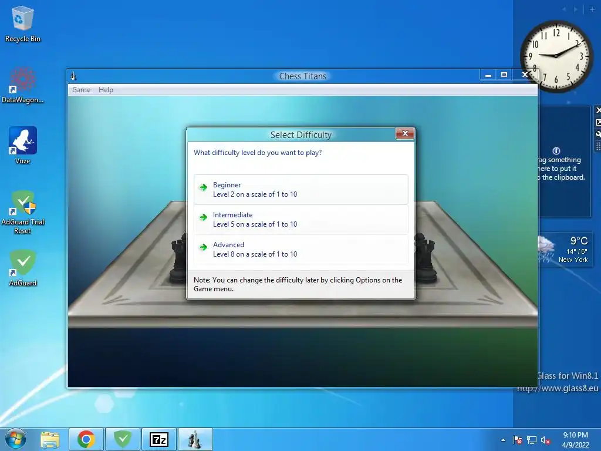Show hidden system tray icons
Viewport: 601px width, 451px height.
503,440
